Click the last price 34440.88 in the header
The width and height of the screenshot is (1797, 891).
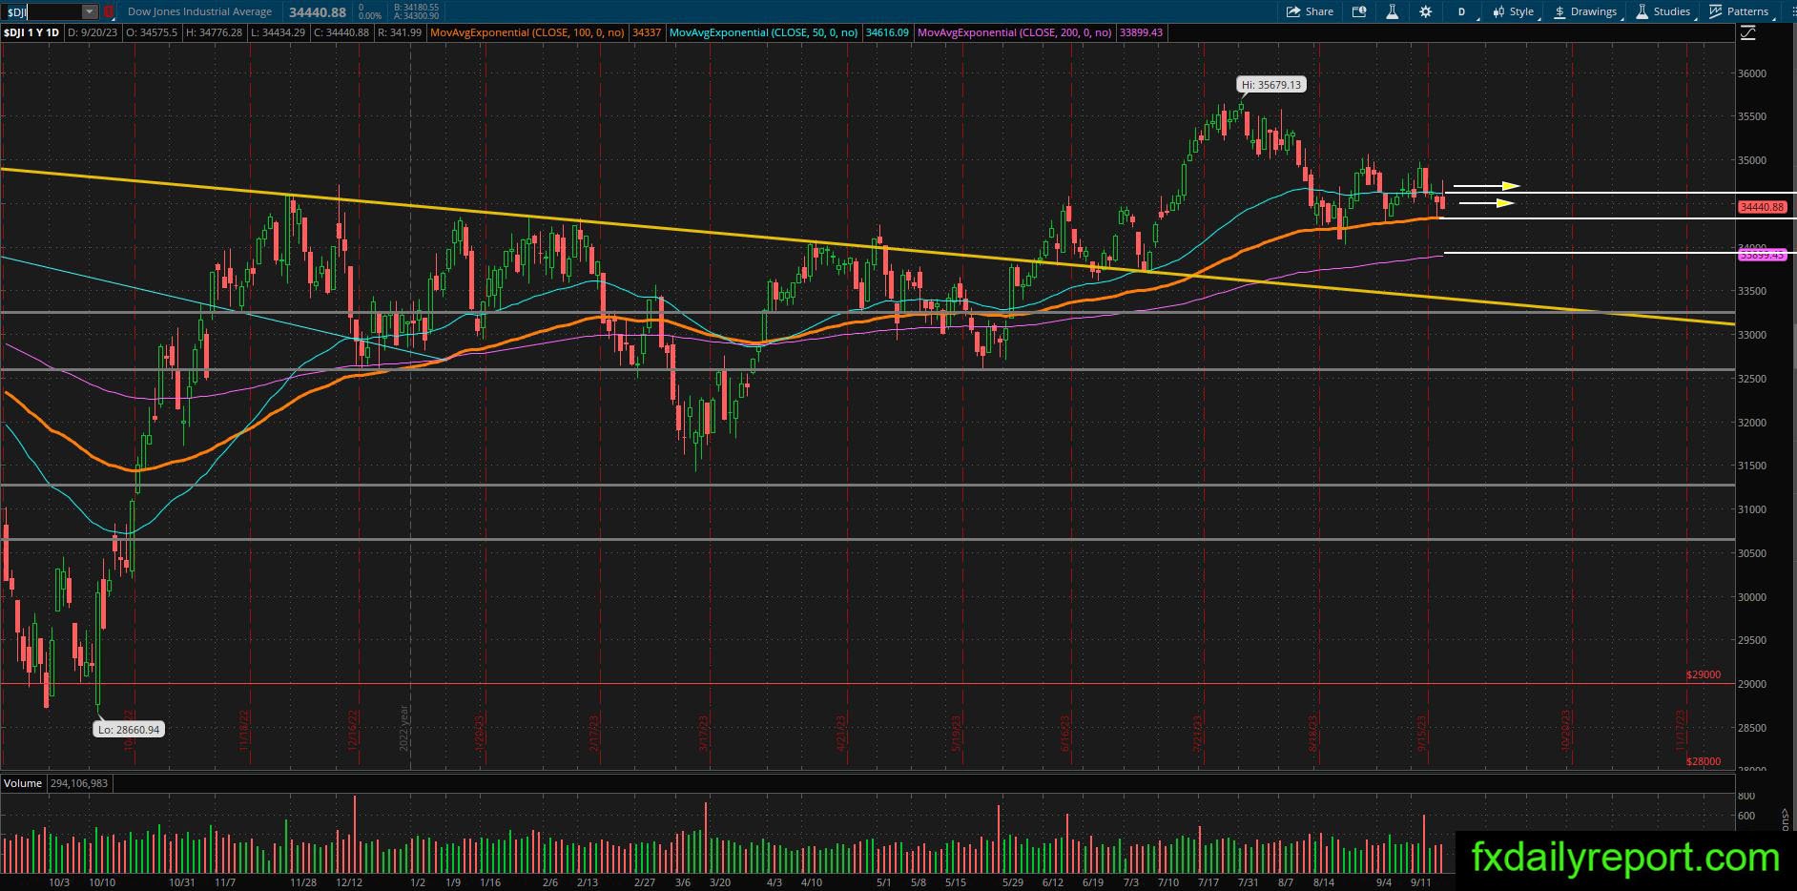pos(318,11)
